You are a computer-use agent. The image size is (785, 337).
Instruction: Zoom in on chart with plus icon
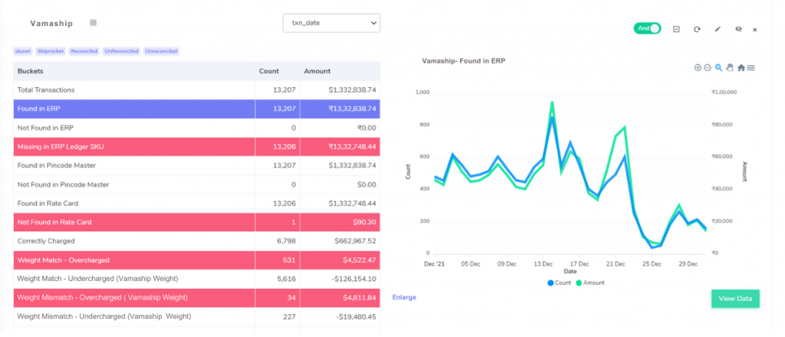[698, 67]
